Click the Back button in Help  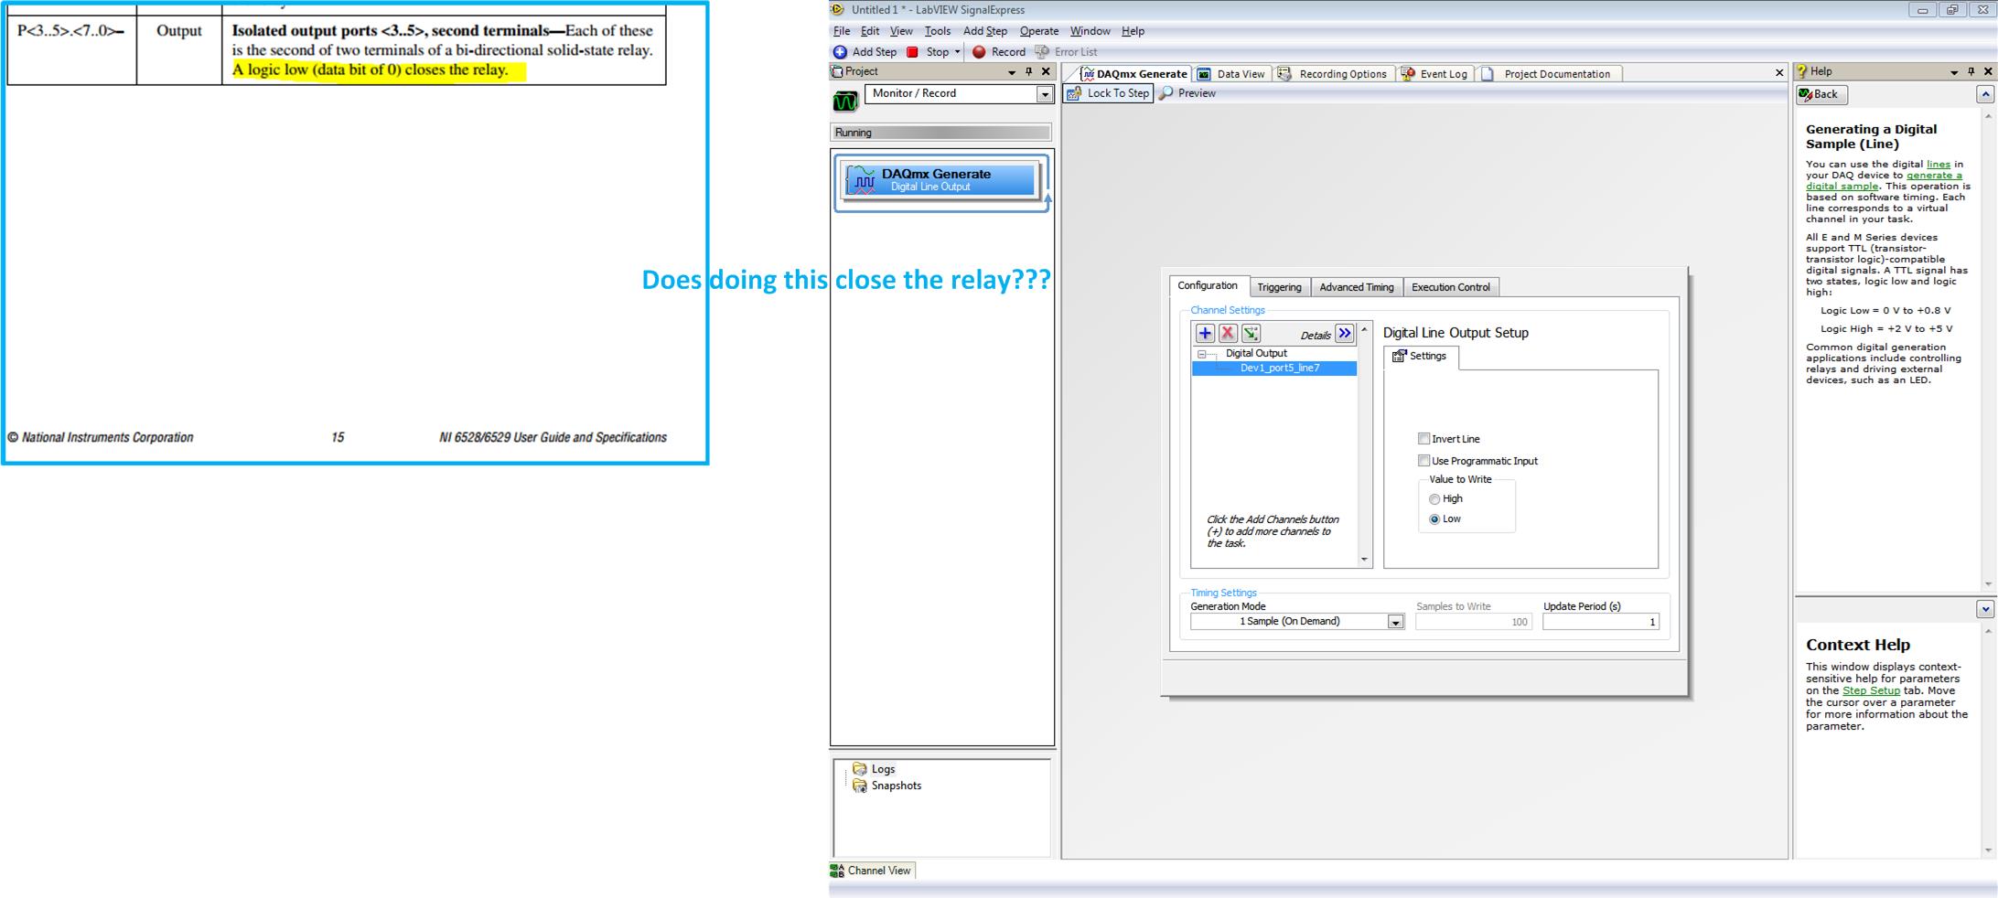point(1821,94)
